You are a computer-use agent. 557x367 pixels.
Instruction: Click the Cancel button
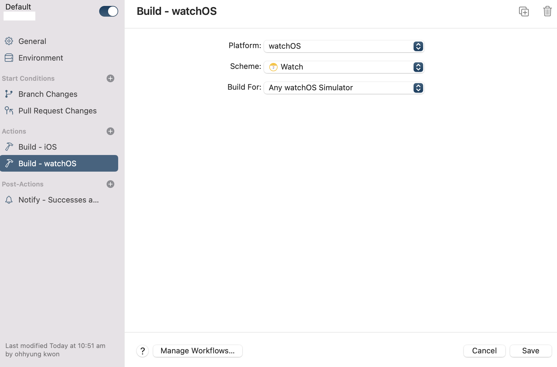(484, 351)
